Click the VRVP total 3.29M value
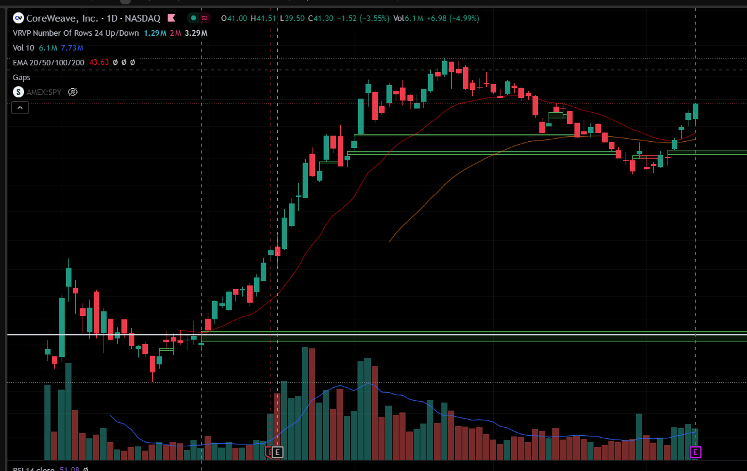This screenshot has height=471, width=747. [x=196, y=33]
